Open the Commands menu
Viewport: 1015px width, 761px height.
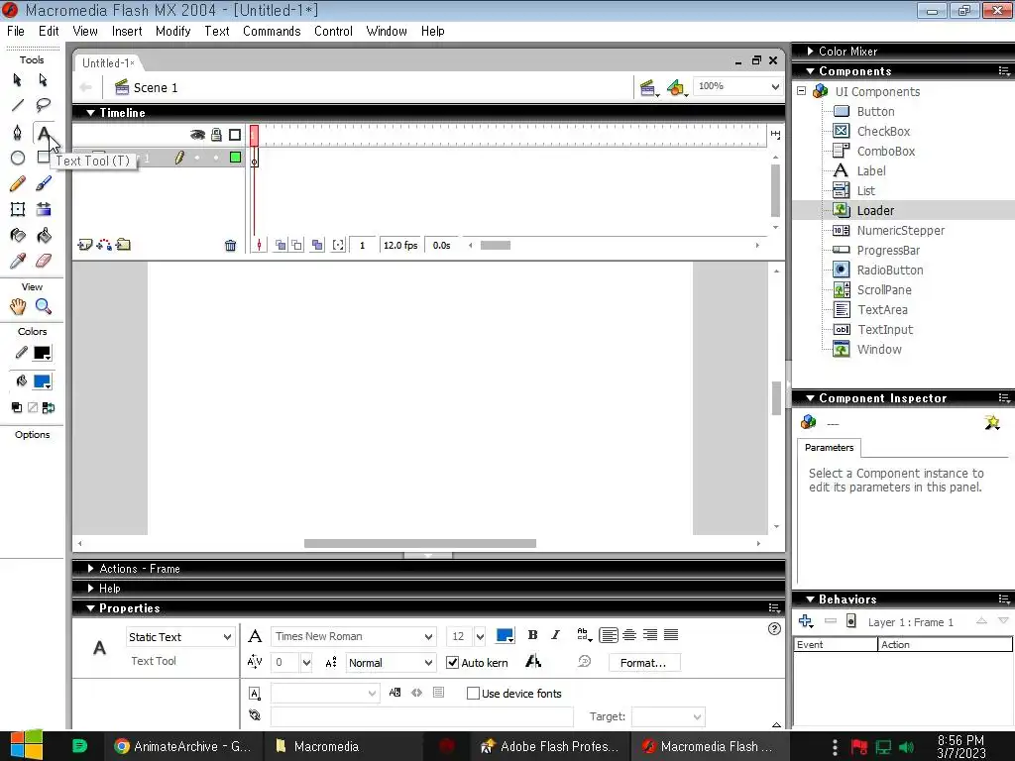[272, 31]
